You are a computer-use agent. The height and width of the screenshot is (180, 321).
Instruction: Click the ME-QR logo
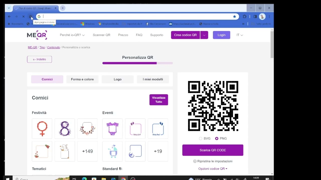click(37, 35)
